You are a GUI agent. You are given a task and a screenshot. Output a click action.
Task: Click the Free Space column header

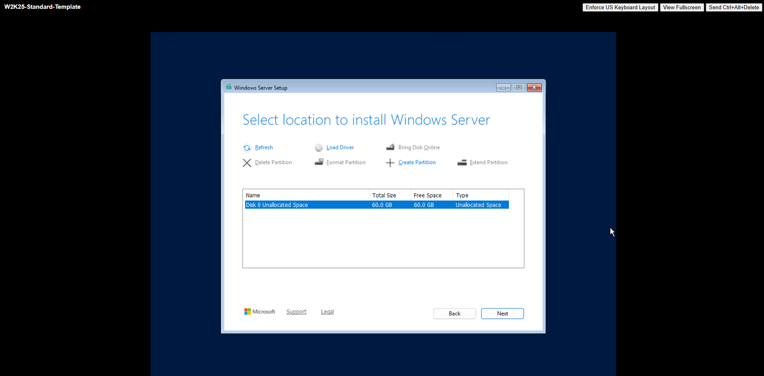pyautogui.click(x=432, y=195)
